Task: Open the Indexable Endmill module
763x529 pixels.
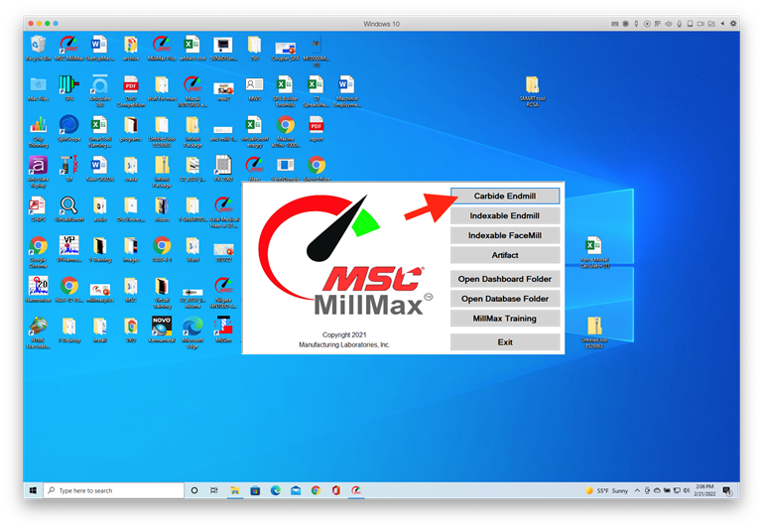Action: 505,215
